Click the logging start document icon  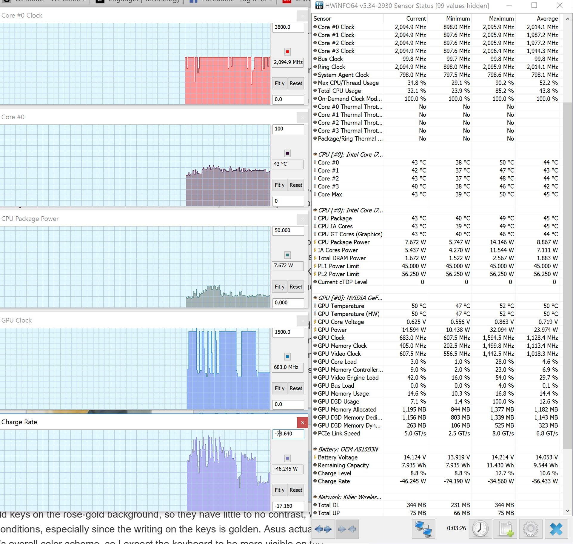506,529
